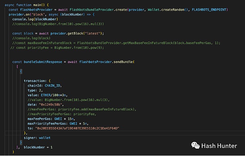The width and height of the screenshot is (245, 156).
Task: Click the WeChat logo icon in watermark
Action: tap(195, 145)
